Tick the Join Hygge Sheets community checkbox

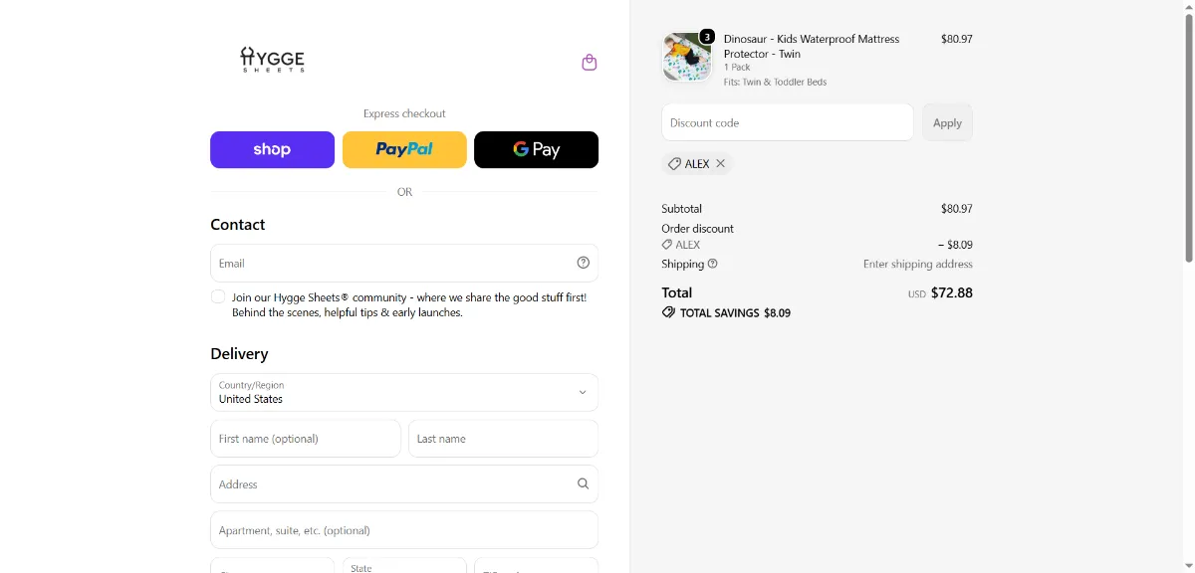[x=218, y=296]
